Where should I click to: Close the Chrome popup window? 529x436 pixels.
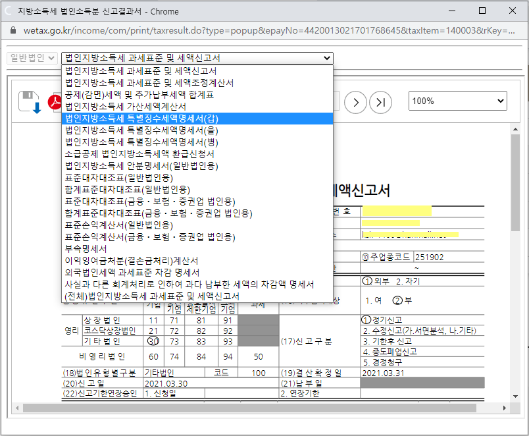pos(512,11)
